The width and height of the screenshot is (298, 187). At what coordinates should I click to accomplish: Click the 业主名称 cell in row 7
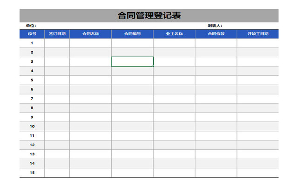click(x=174, y=99)
